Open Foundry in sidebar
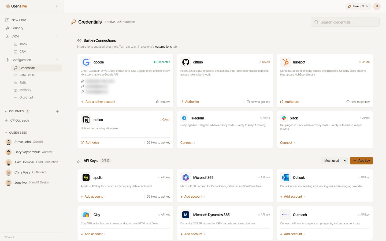386x241 pixels. click(x=32, y=28)
